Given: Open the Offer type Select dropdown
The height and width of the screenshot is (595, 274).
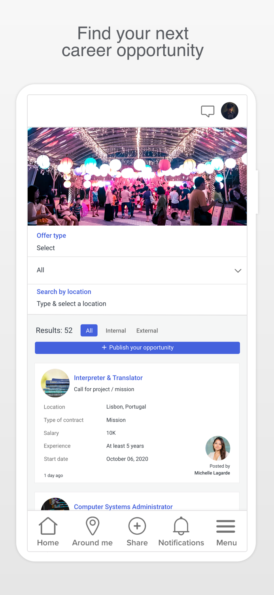Looking at the screenshot, I should click(45, 248).
